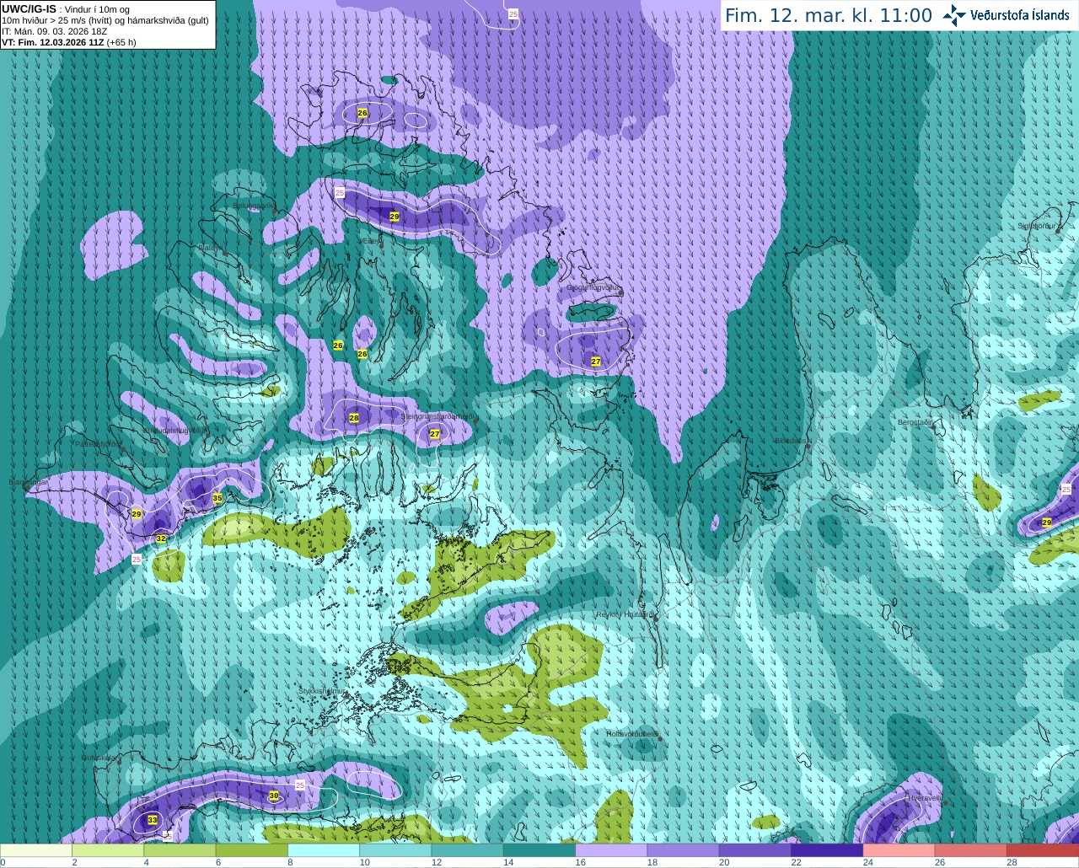Select the Holtavörðuheiði station label
Viewport: 1079px width, 868px height.
click(x=631, y=734)
